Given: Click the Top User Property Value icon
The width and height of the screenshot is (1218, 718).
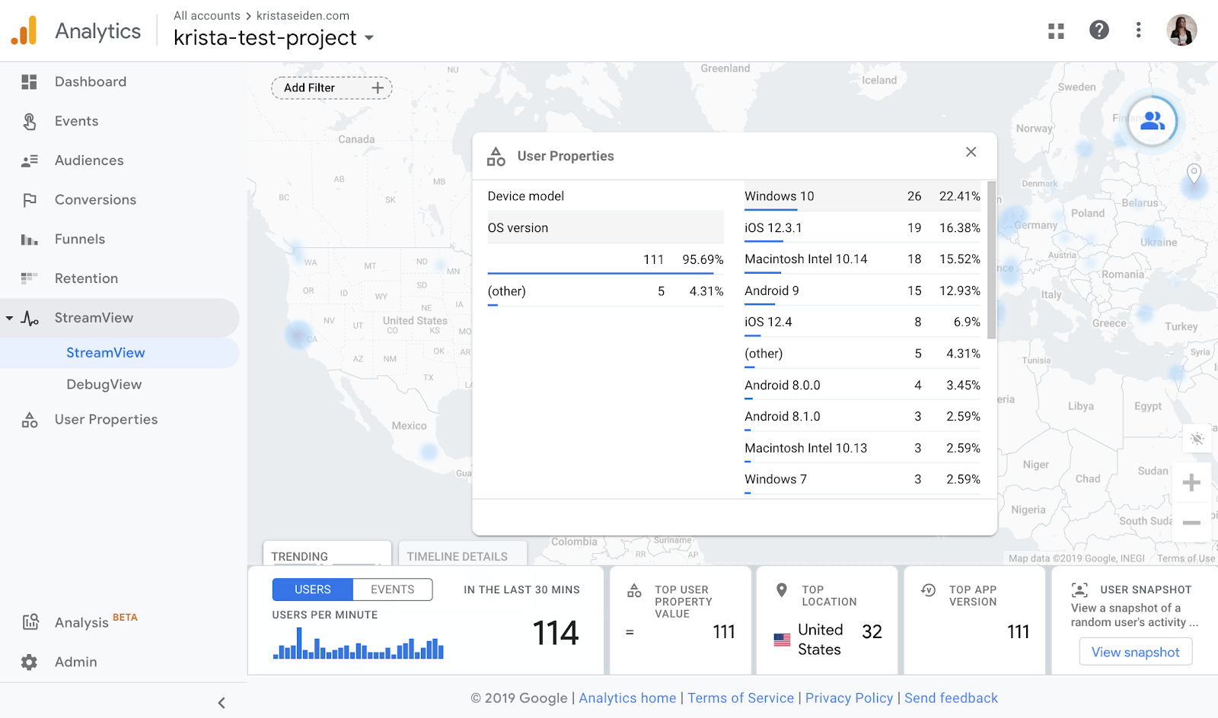Looking at the screenshot, I should pos(634,591).
